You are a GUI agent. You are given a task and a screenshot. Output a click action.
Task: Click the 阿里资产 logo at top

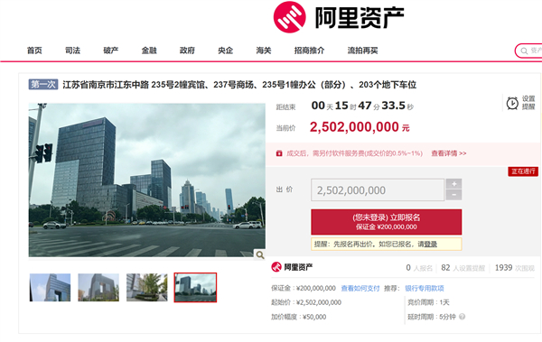(339, 17)
